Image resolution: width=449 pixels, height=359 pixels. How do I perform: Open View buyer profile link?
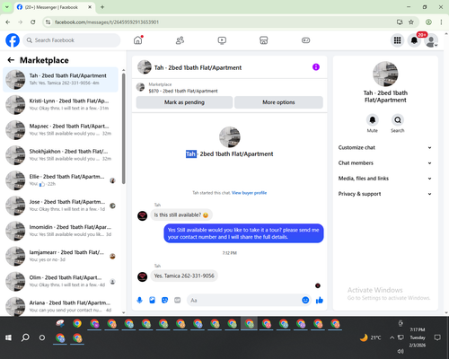pos(249,193)
